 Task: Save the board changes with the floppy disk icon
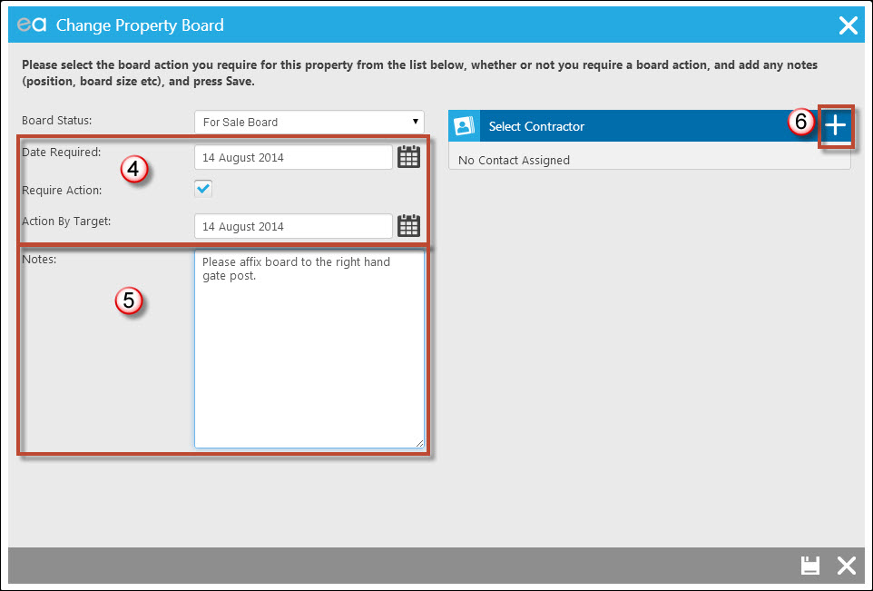[810, 566]
